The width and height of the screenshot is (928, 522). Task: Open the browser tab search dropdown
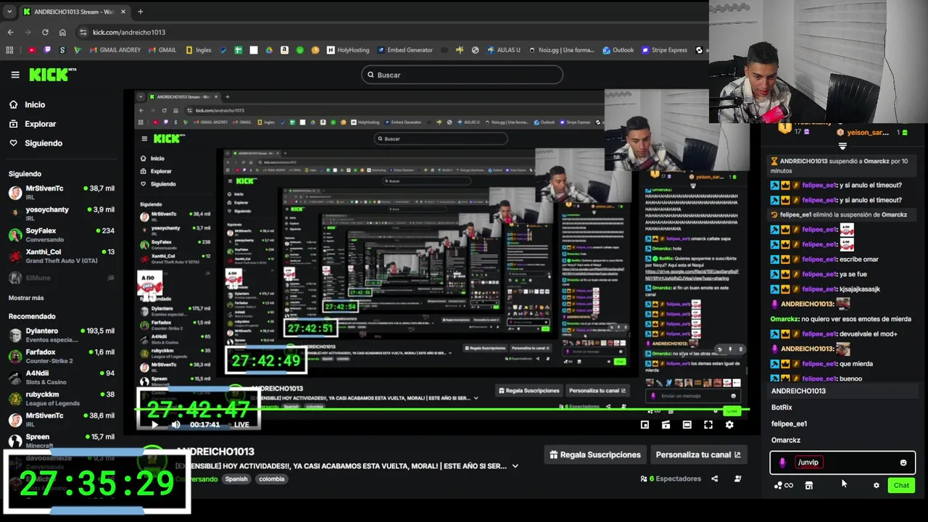(9, 12)
